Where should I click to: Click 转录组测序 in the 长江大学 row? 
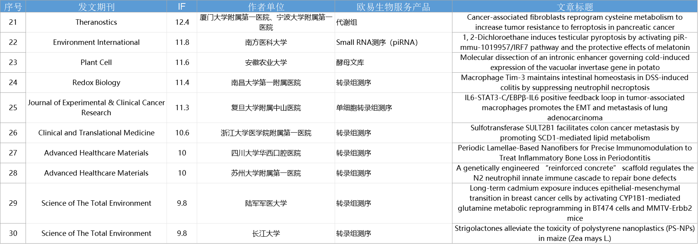click(393, 233)
